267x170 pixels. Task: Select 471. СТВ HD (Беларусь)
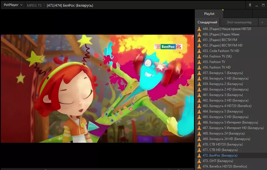231,150
